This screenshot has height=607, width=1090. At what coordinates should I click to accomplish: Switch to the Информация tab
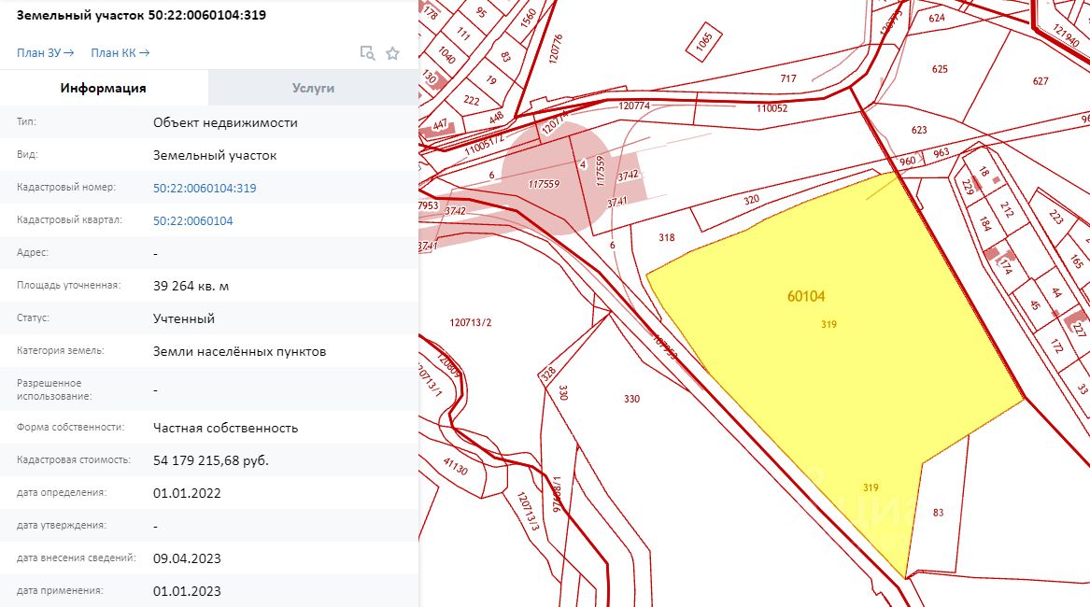pyautogui.click(x=104, y=88)
